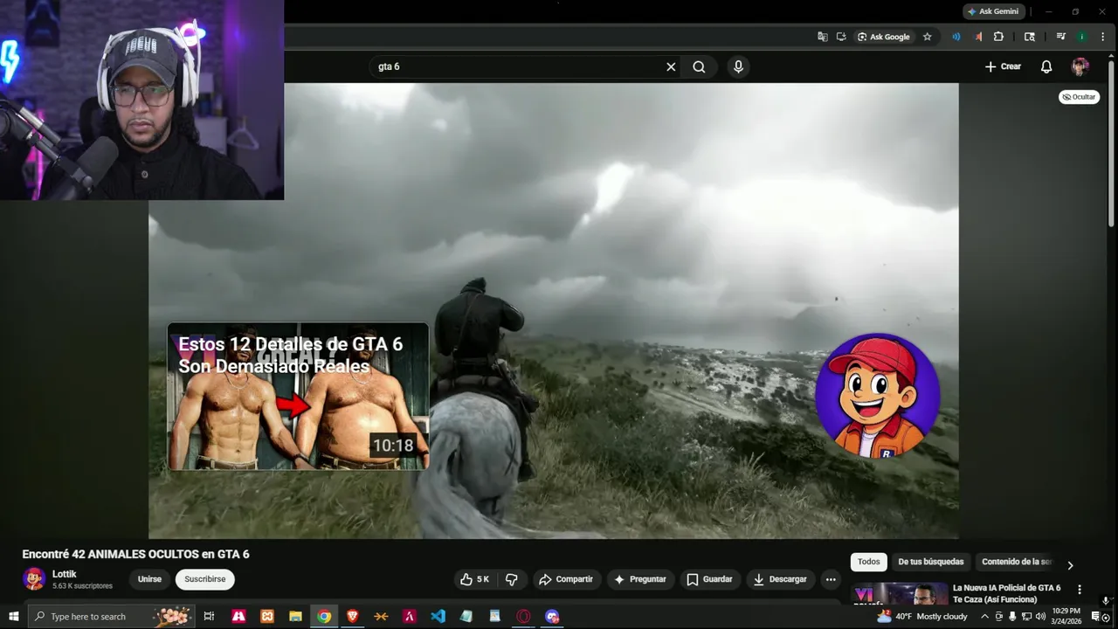Save the video with Guardar
Viewport: 1118px width, 629px height.
[x=709, y=579]
